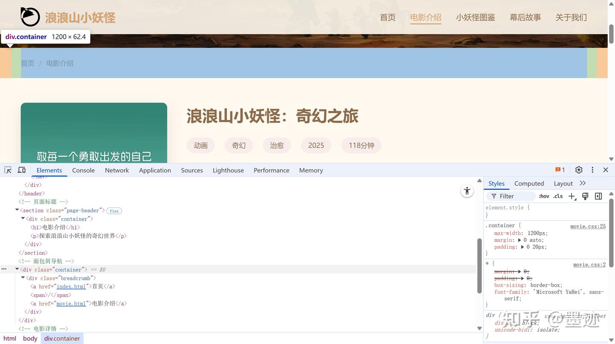Click the 电影介绍 breadcrumb link on the page
The image size is (615, 344).
(x=60, y=63)
